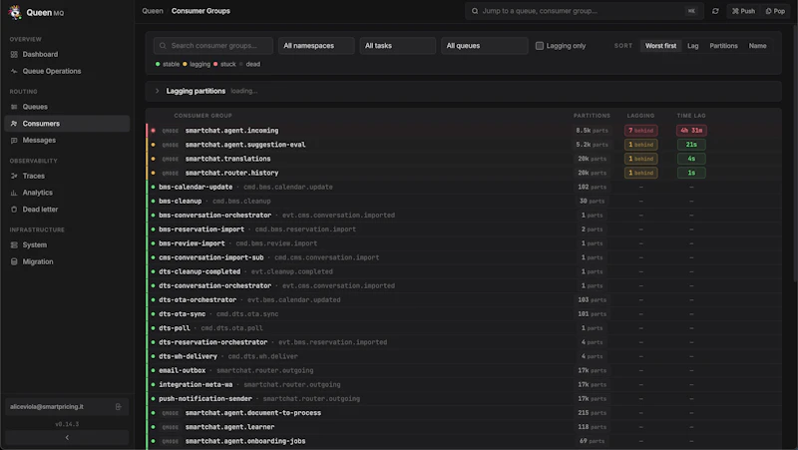Click the logout icon beside the email
Image resolution: width=798 pixels, height=450 pixels.
(118, 407)
